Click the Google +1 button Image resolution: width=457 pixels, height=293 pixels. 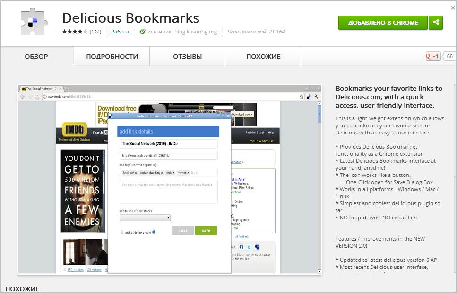click(433, 57)
